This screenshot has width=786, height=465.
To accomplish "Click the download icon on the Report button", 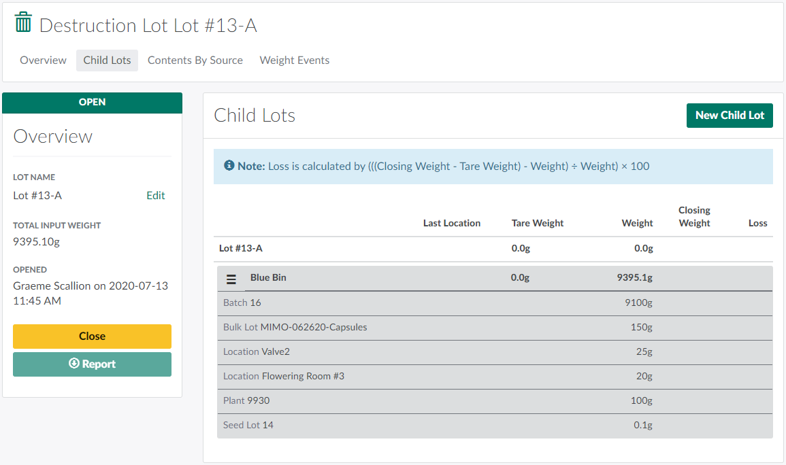I will pos(74,364).
